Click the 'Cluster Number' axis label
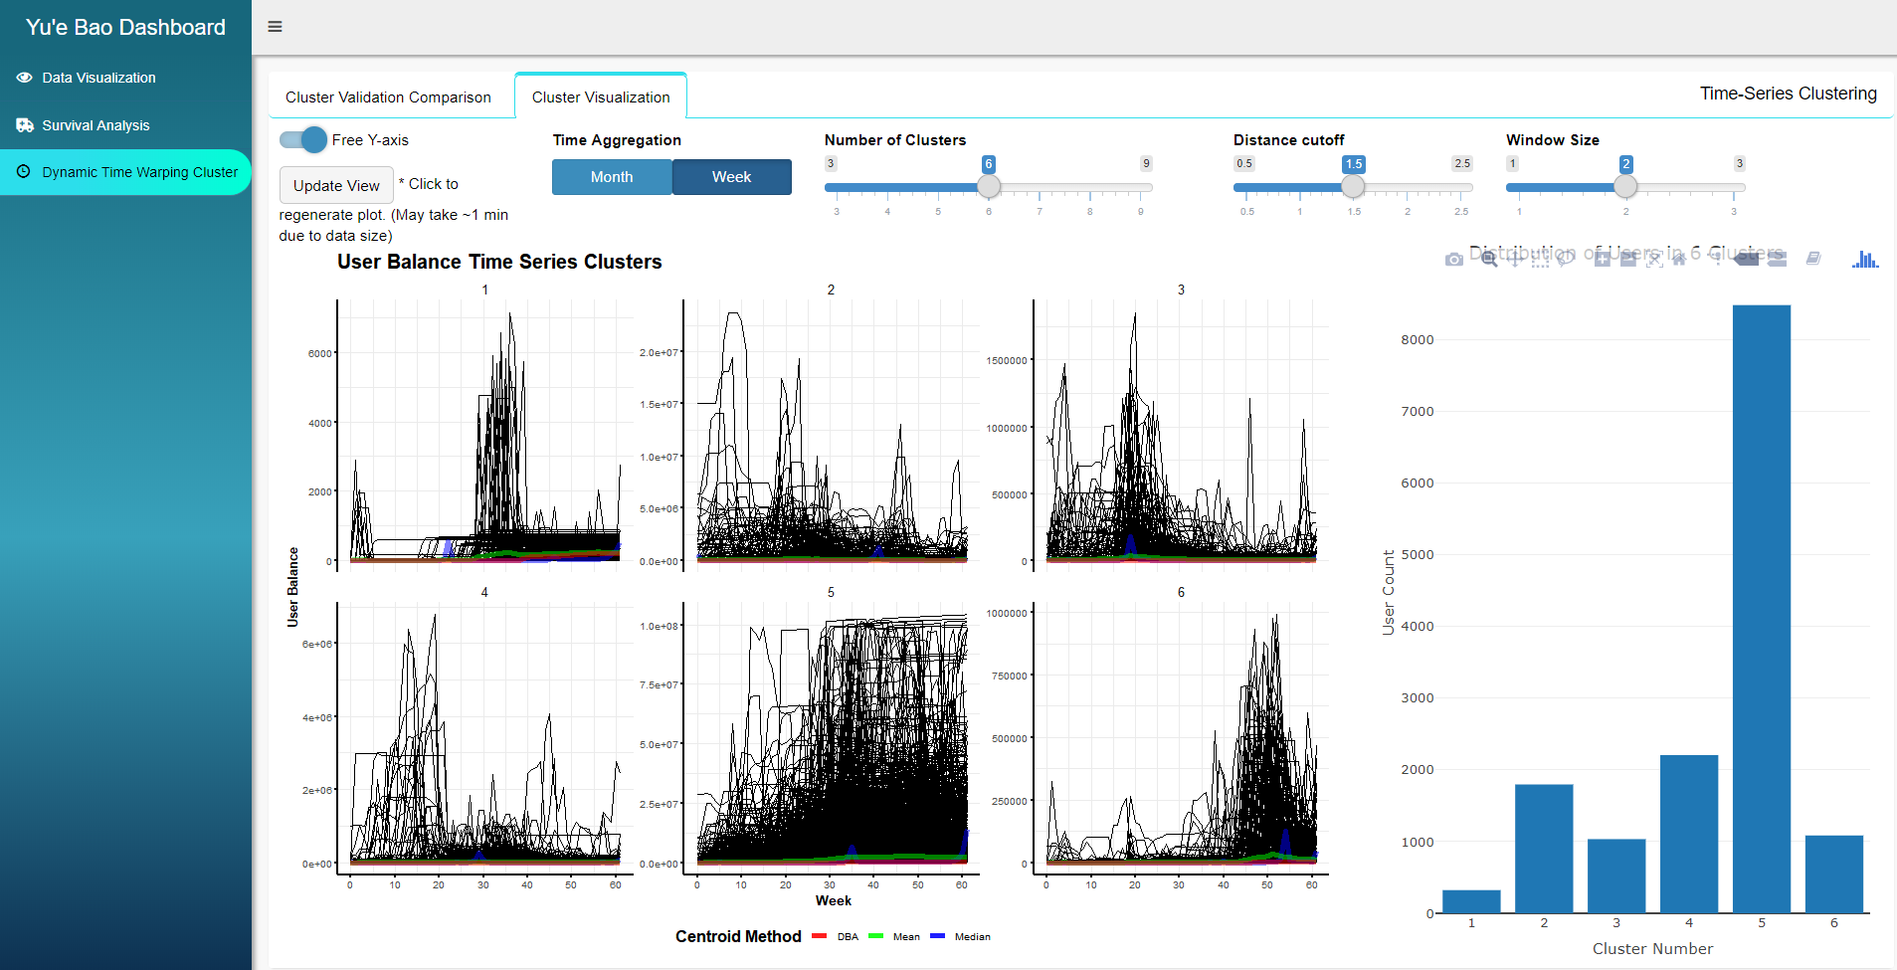1897x970 pixels. pos(1652,949)
